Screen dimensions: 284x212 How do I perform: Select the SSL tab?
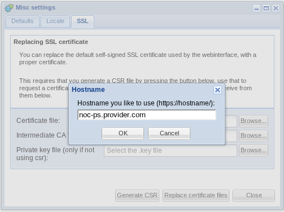point(82,21)
